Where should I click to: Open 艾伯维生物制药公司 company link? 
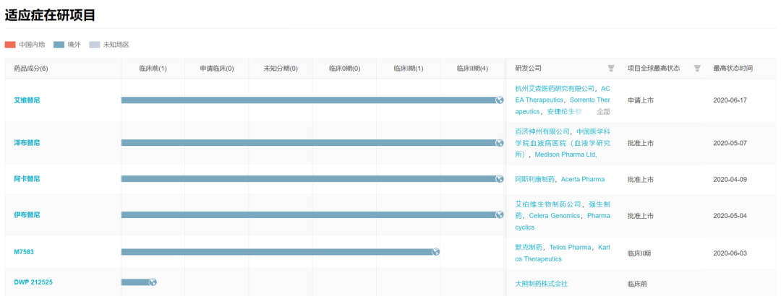coord(548,204)
